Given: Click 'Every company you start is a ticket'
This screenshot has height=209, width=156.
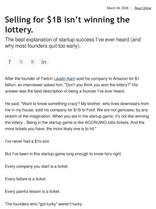Looking at the screenshot, I should (36, 166).
